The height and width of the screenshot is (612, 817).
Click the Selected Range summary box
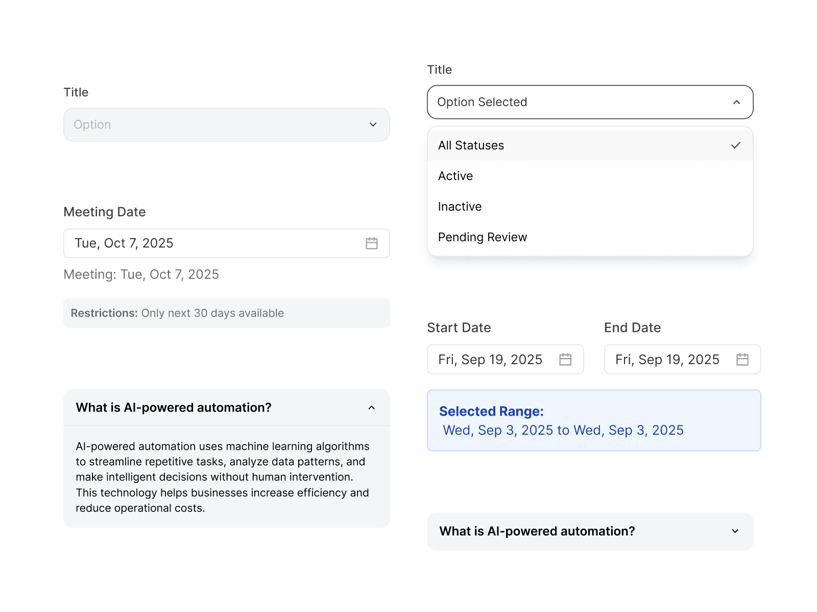594,420
